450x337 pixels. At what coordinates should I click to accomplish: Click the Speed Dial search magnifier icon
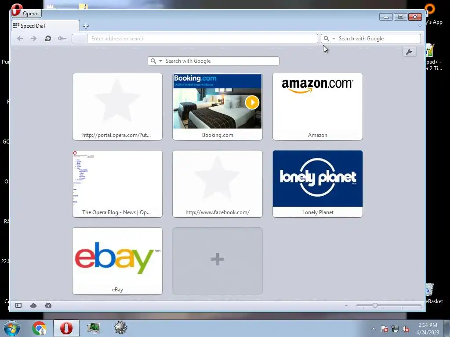[153, 61]
